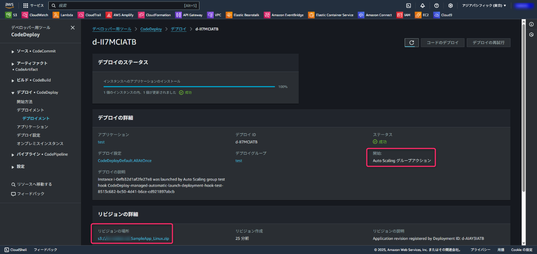The width and height of the screenshot is (537, 254).
Task: Open the AWS home logo
Action: coord(9,5)
